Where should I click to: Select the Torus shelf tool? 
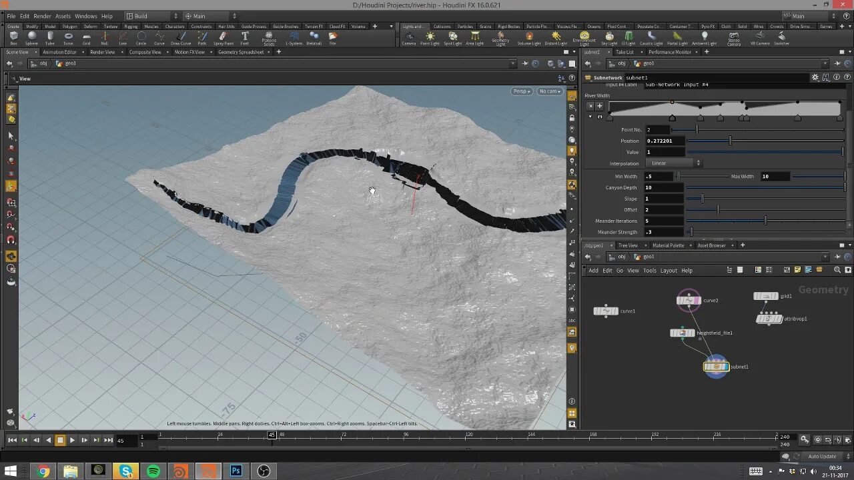[x=68, y=37]
